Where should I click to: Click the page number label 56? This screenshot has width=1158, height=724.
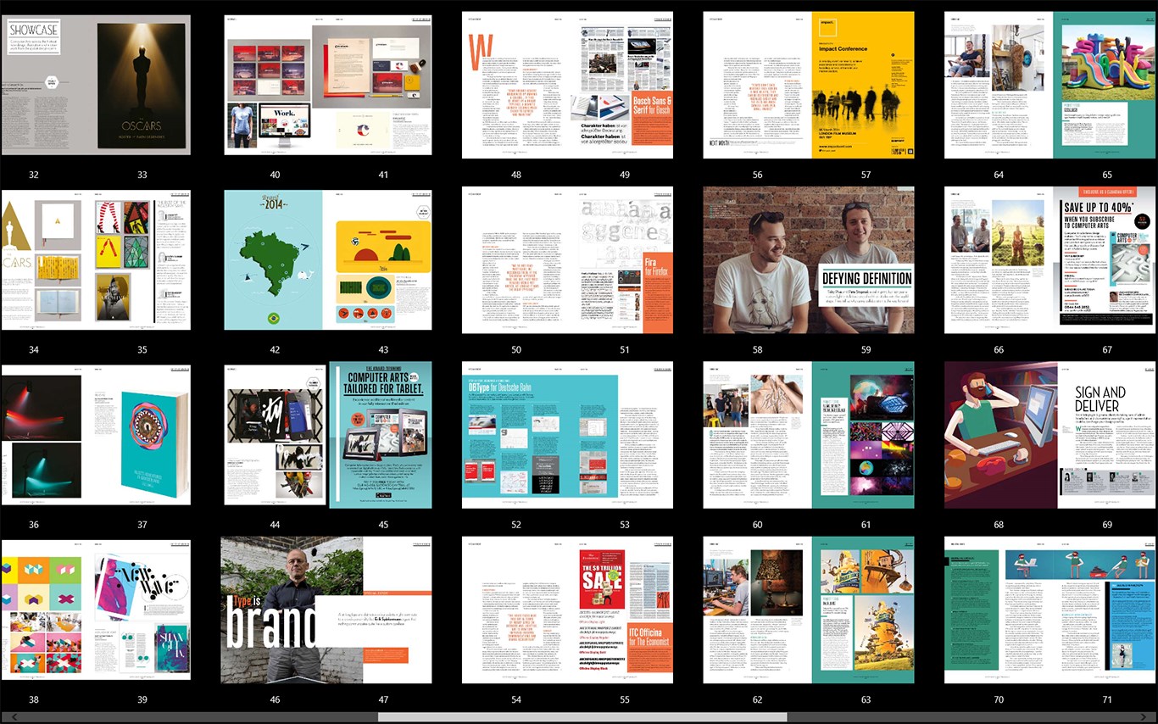click(757, 175)
